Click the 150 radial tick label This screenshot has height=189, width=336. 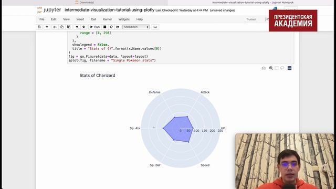coord(204,131)
